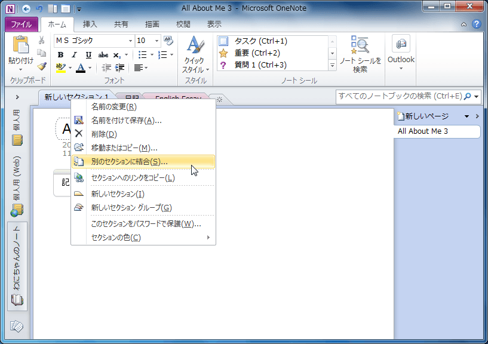
Task: Toggle Subscript formatting
Action: pyautogui.click(x=116, y=55)
